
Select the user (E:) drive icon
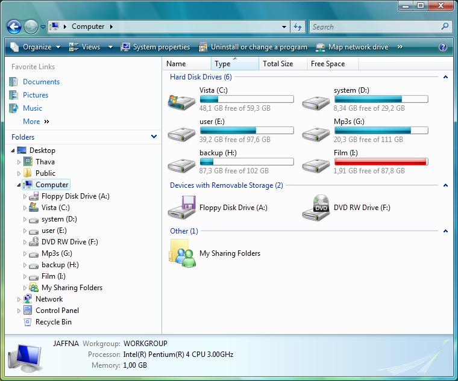(x=181, y=134)
